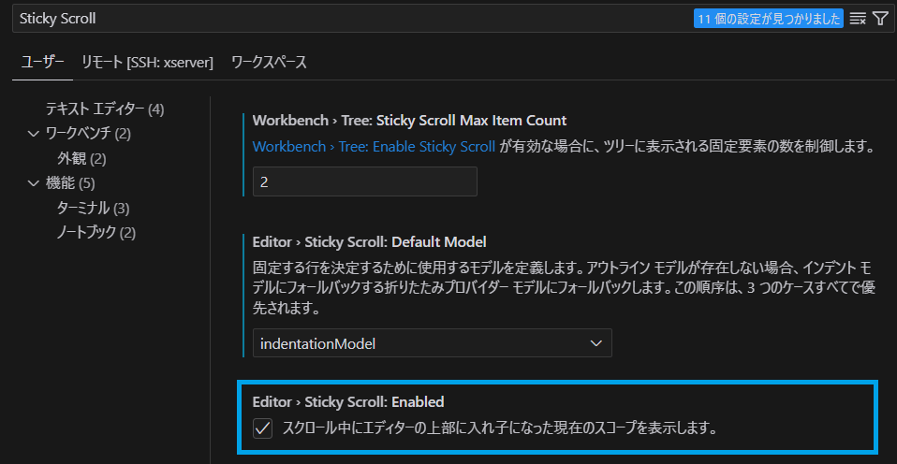Image resolution: width=897 pixels, height=464 pixels.
Task: Click the Editor › Sticky Scroll: Enabled title
Action: point(347,402)
